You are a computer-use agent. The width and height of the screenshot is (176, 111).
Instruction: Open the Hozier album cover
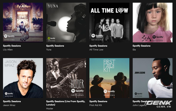click(x=66, y=78)
